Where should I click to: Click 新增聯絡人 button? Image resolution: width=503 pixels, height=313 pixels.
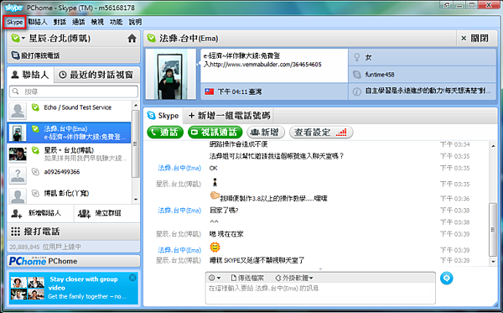40,213
